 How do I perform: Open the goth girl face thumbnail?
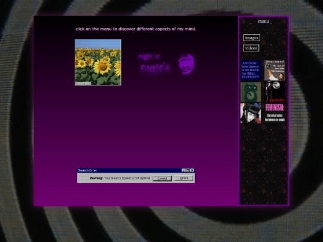[x=251, y=113]
